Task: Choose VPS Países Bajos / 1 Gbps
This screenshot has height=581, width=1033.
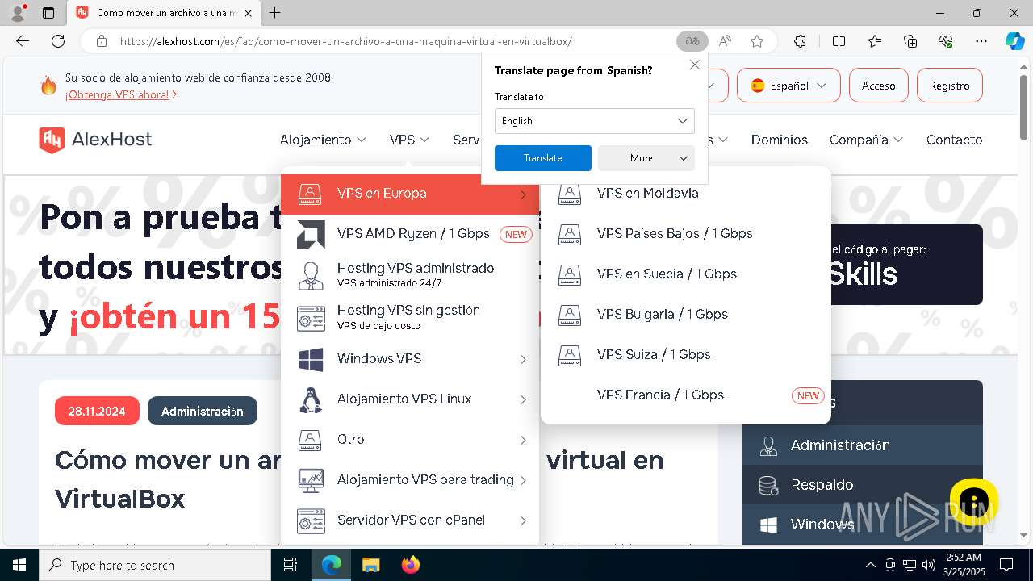Action: pyautogui.click(x=686, y=233)
